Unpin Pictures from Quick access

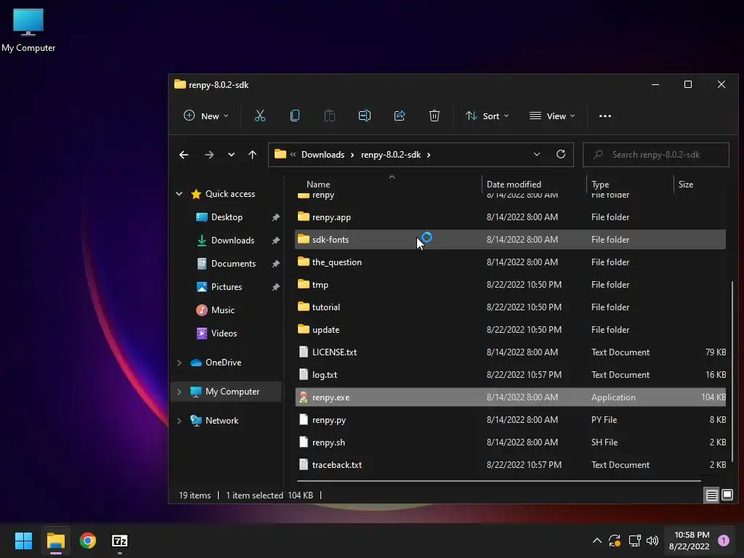click(x=275, y=287)
